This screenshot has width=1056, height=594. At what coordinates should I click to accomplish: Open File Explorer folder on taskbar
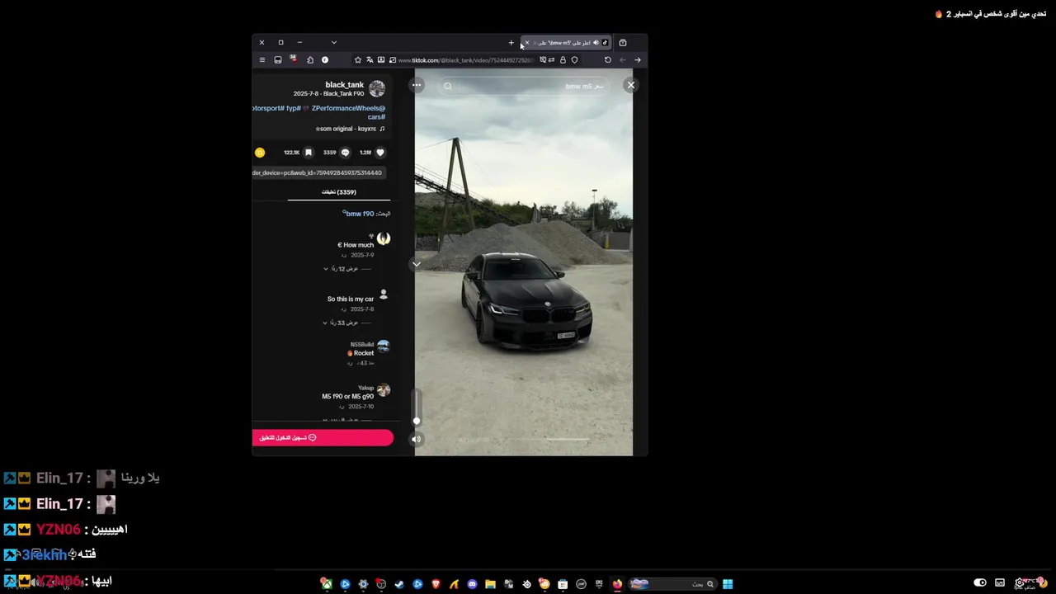[x=490, y=584]
